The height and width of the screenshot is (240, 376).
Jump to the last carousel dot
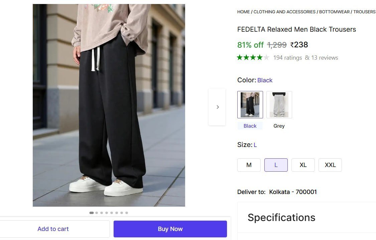[127, 213]
